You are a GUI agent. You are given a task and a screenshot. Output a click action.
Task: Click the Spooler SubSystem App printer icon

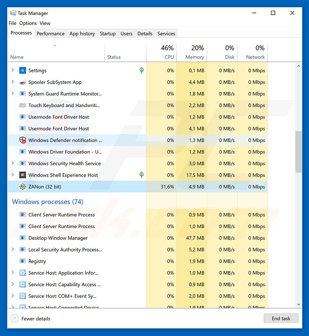(x=23, y=82)
